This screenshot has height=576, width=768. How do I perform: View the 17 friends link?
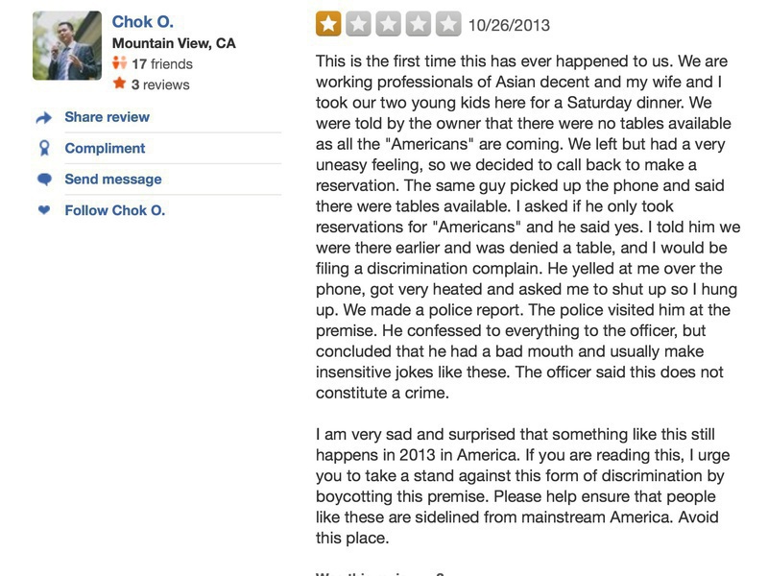coord(161,64)
